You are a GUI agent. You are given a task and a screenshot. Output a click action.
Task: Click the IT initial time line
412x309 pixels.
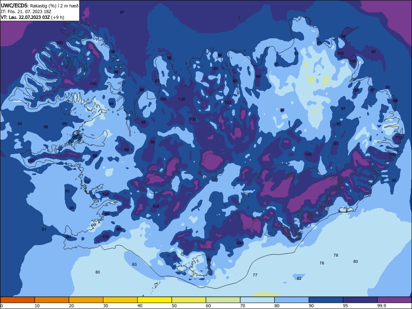pos(26,12)
